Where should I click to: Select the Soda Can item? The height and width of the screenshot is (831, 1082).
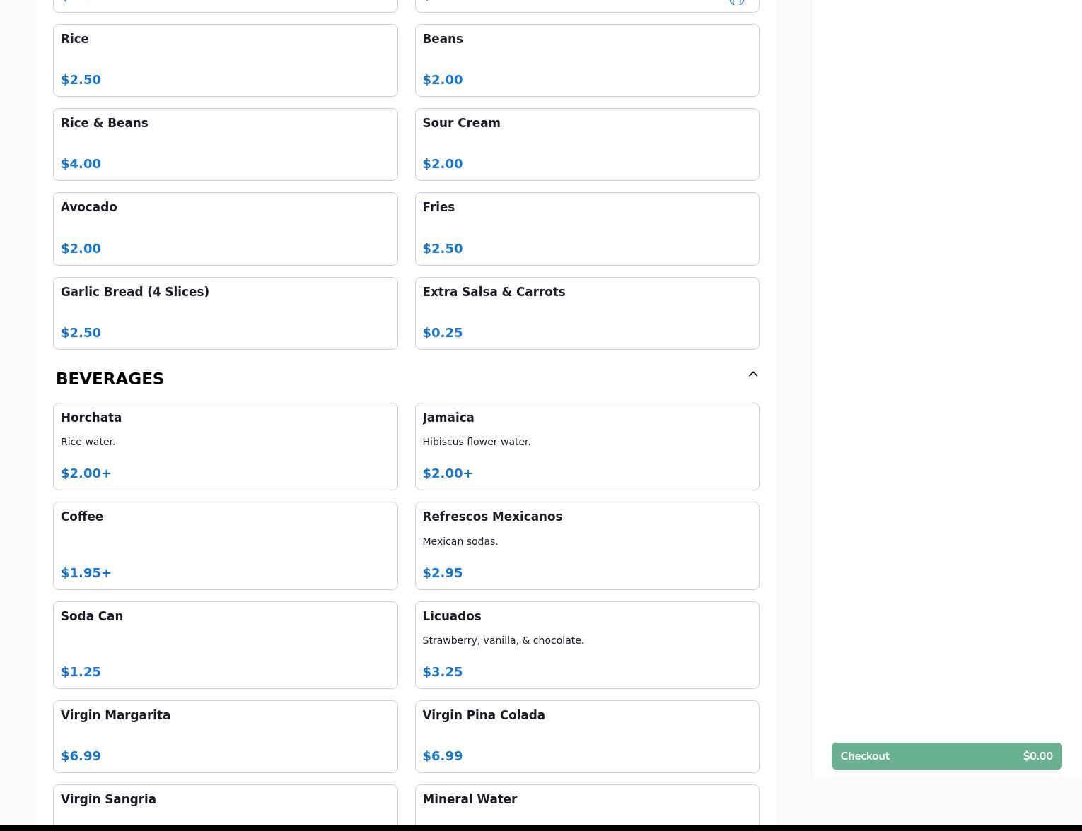[226, 645]
